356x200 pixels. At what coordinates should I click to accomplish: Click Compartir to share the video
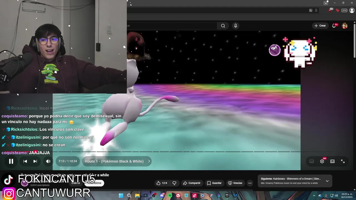[x=192, y=183]
